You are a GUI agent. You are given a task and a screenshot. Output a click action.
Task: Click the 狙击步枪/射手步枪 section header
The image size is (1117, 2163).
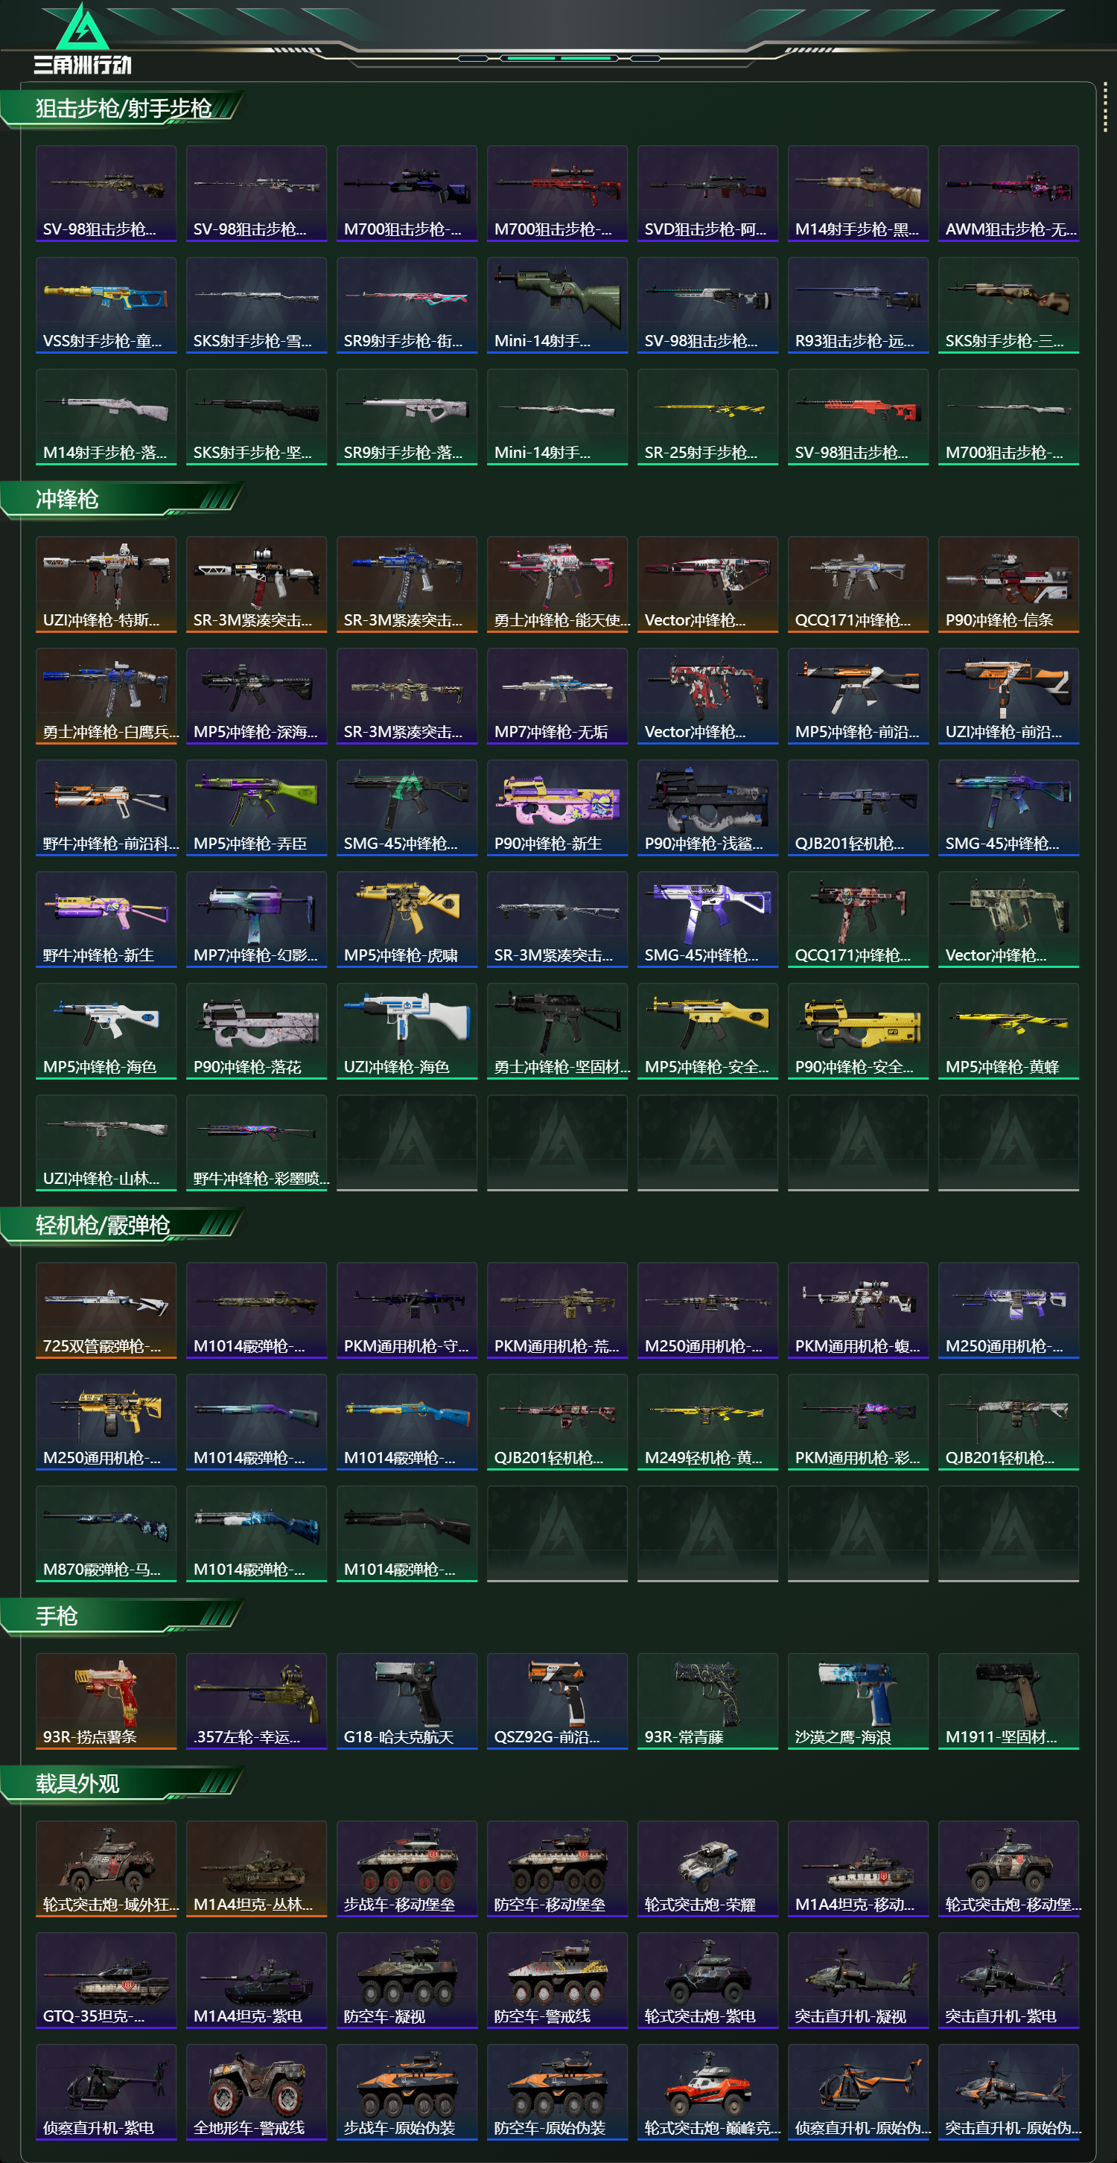tap(123, 109)
